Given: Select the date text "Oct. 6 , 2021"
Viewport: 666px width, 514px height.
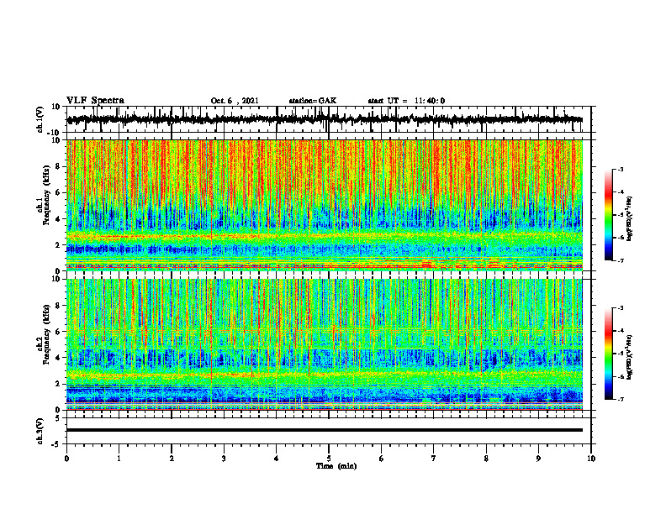Looking at the screenshot, I should pyautogui.click(x=235, y=101).
